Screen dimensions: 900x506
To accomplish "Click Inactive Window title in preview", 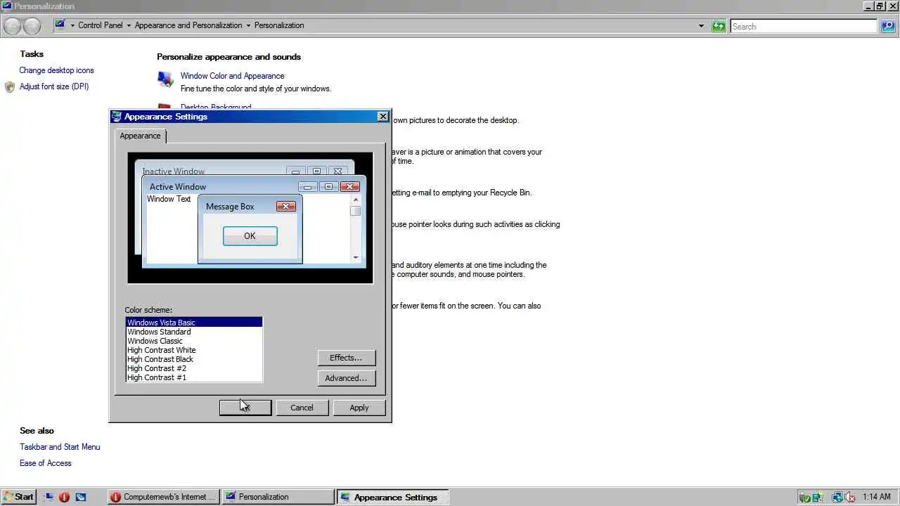I will coord(174,171).
